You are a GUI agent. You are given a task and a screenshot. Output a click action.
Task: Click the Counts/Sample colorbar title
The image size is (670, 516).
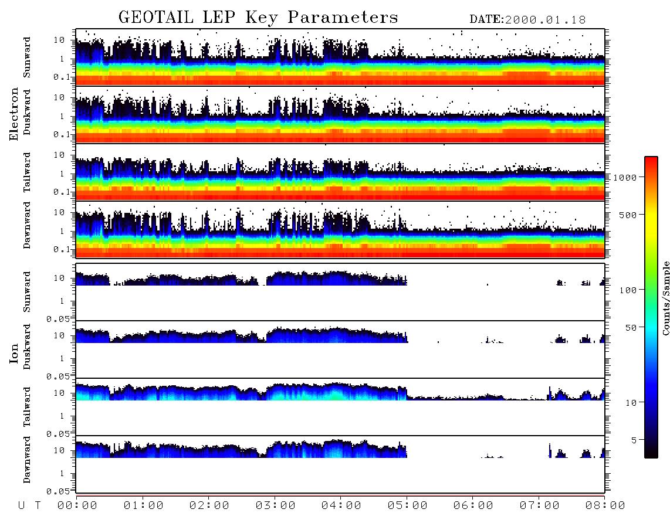[x=666, y=298]
